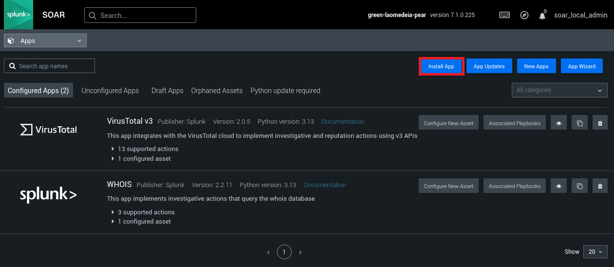Open VirusTotal v3 Documentation link
Viewport: 614px width, 267px height.
(x=342, y=121)
